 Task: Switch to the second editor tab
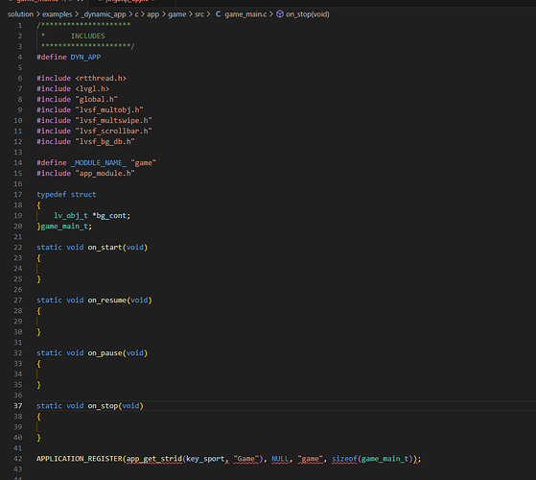click(x=131, y=1)
